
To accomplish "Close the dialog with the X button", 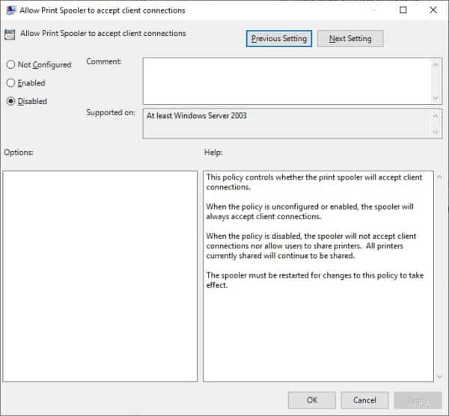I will pyautogui.click(x=433, y=10).
